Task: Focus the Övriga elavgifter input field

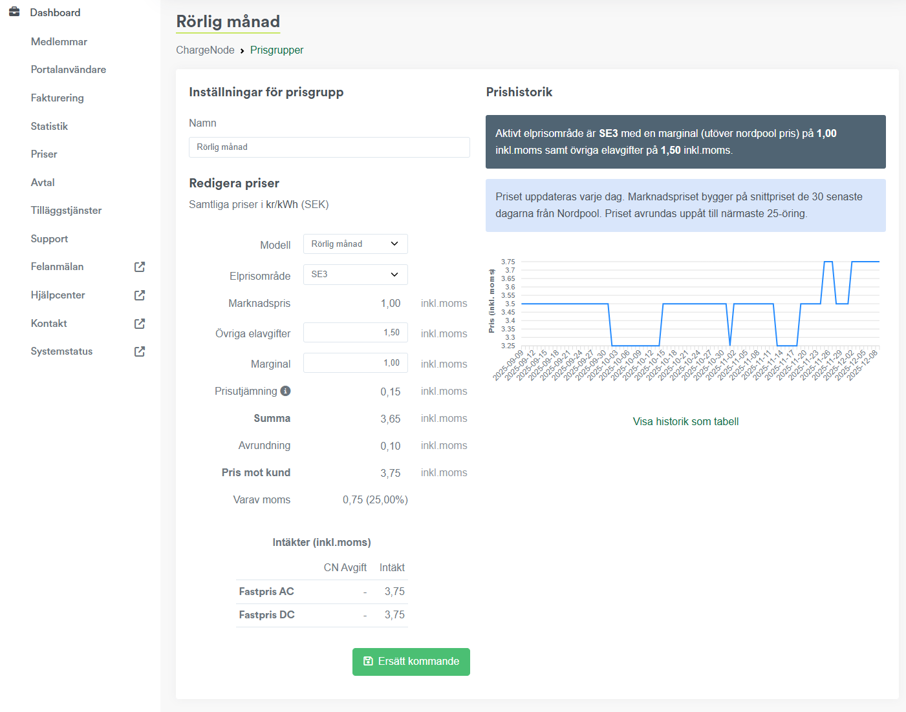Action: pyautogui.click(x=355, y=333)
